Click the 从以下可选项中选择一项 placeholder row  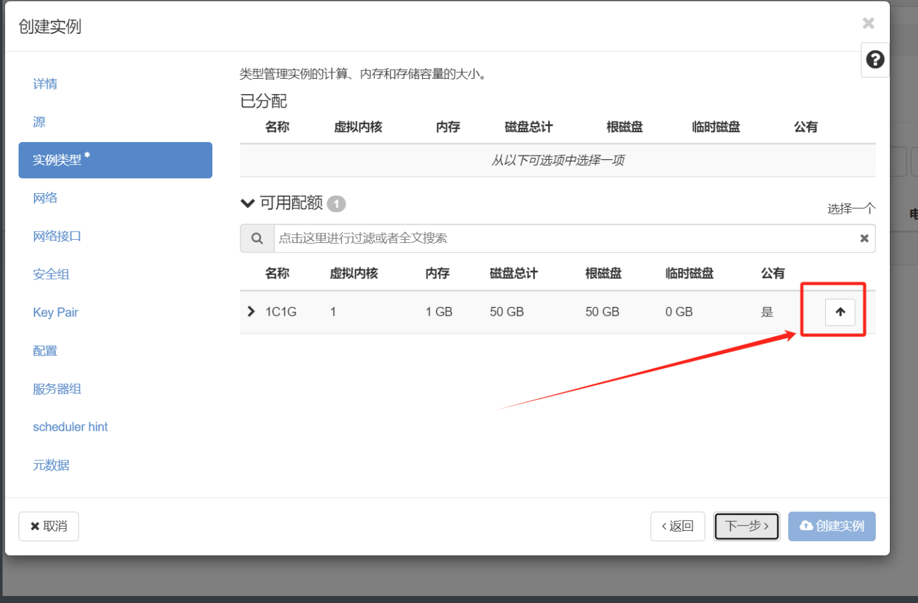pyautogui.click(x=558, y=161)
